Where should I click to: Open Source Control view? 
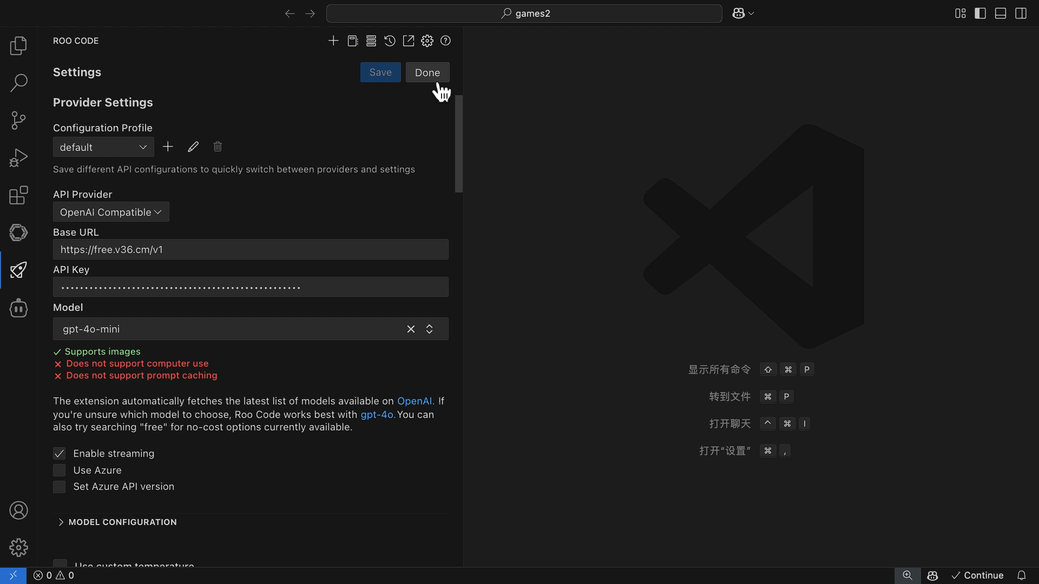click(18, 120)
